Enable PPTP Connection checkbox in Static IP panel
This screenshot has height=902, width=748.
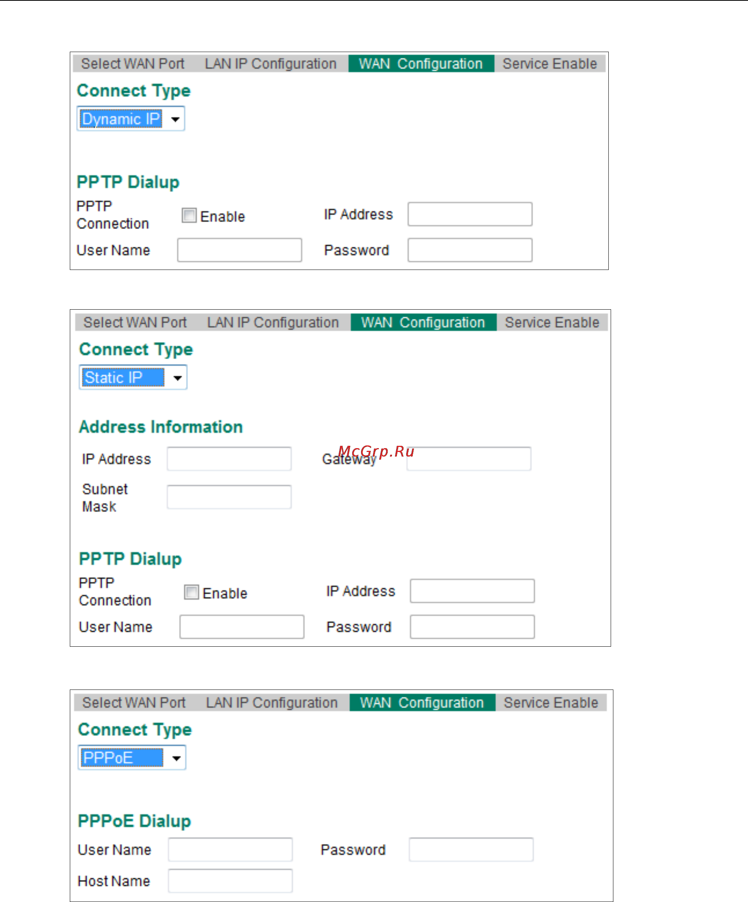(191, 592)
